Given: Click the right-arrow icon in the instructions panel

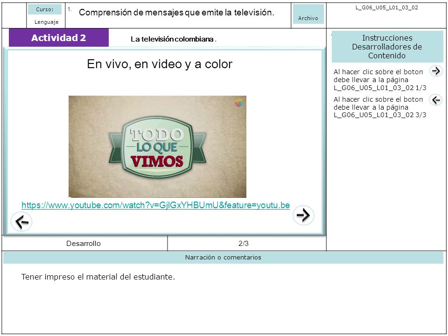Looking at the screenshot, I should 436,70.
